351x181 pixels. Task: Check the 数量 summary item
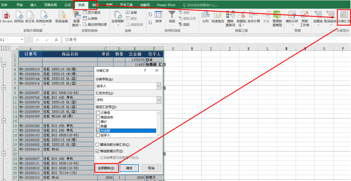[x=98, y=126]
